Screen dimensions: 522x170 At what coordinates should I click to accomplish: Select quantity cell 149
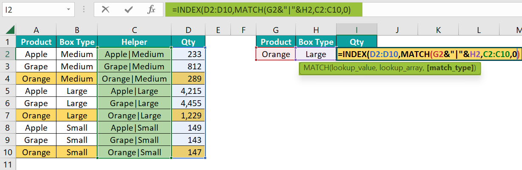click(x=188, y=128)
